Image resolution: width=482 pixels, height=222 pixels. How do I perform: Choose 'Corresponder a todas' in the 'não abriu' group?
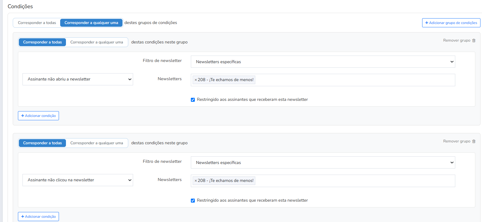coord(42,42)
